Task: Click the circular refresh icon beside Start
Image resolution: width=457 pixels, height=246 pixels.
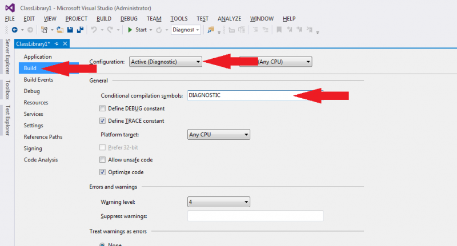Action: [159, 30]
